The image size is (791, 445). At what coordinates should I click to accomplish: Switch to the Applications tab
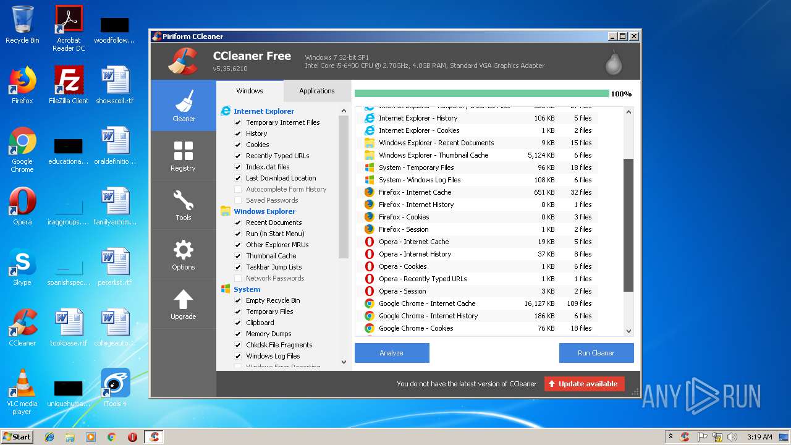[x=317, y=91]
